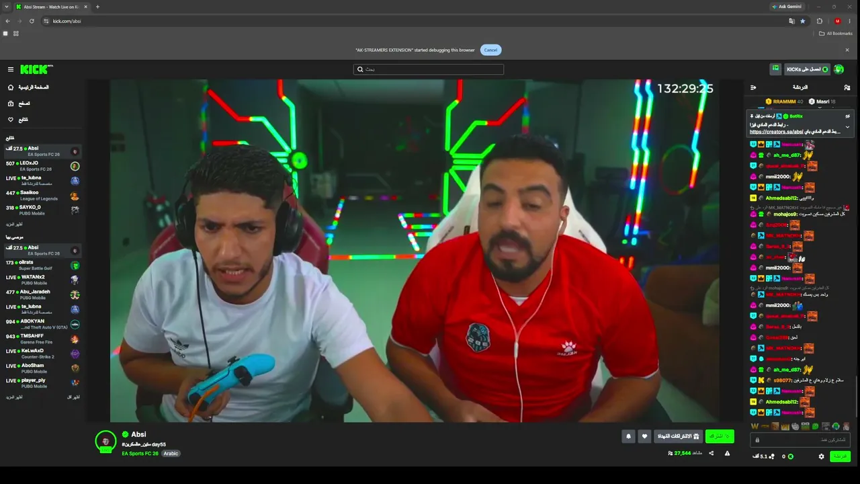
Task: Click s98077 username in chat
Action: pyautogui.click(x=783, y=380)
